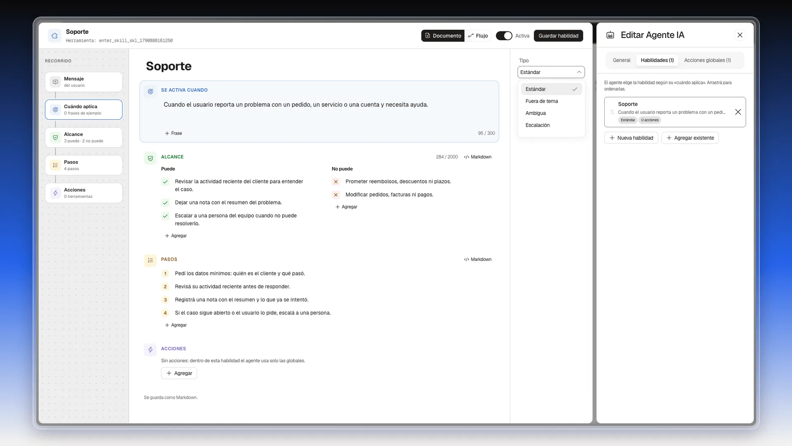
Task: Open Habilidades (1) tab
Action: click(657, 60)
